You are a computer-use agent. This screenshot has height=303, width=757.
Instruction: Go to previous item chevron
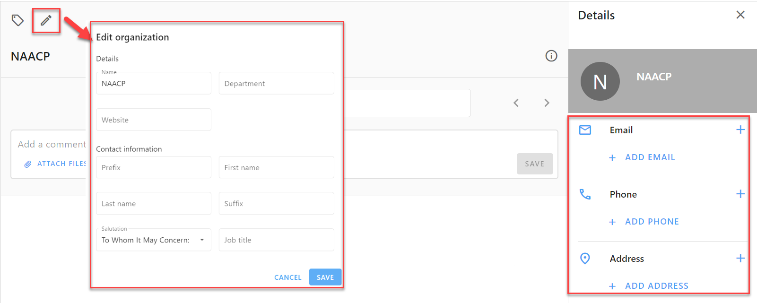coord(516,103)
